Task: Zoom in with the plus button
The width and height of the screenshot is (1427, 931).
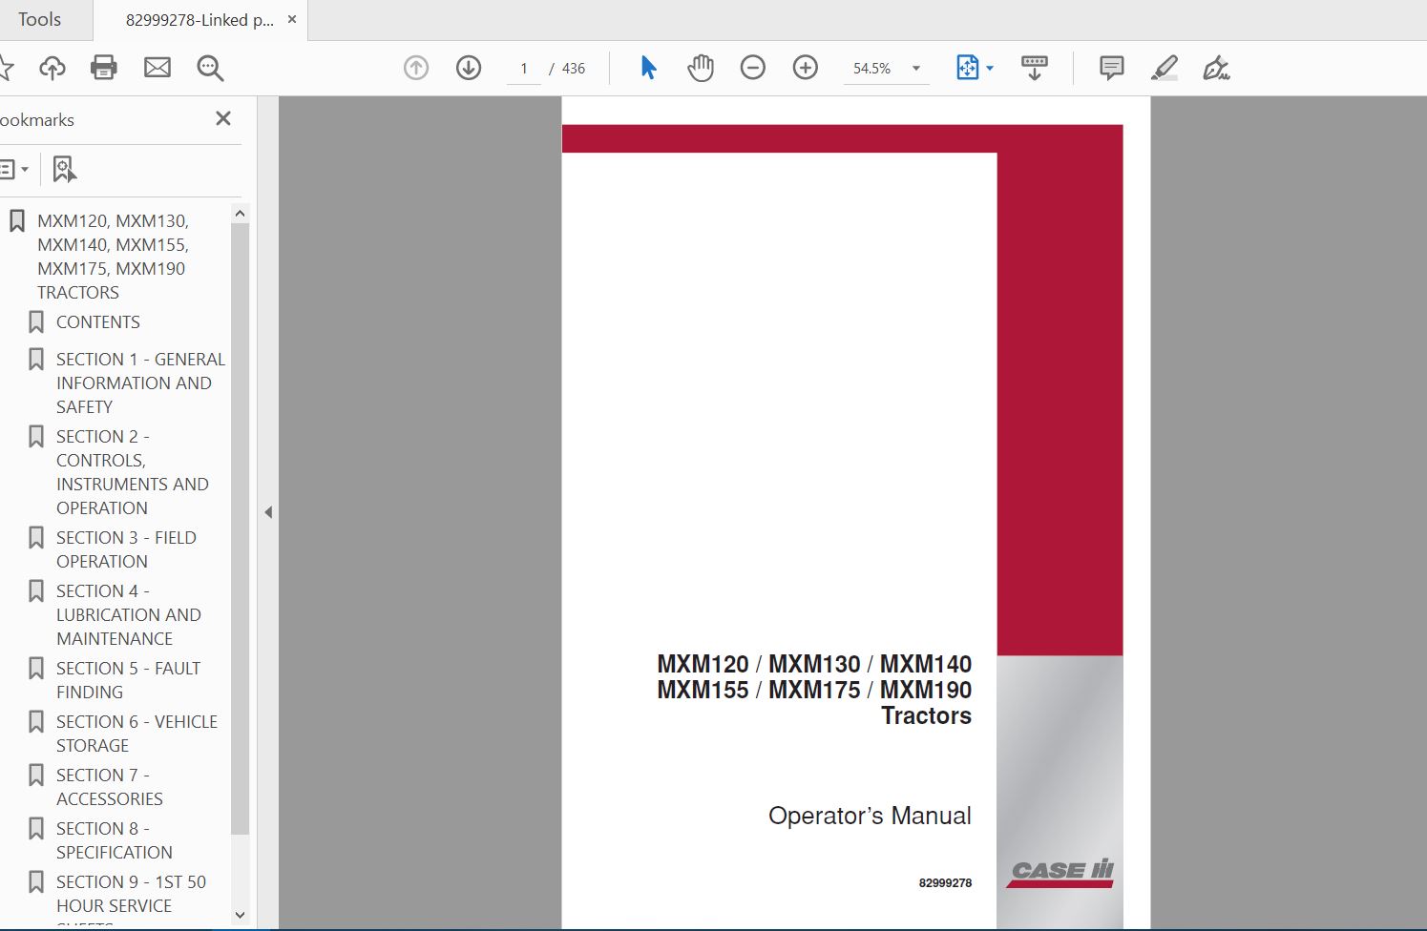Action: pyautogui.click(x=806, y=68)
